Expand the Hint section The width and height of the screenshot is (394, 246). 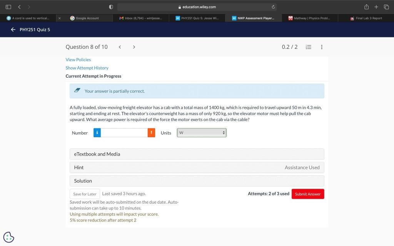click(x=197, y=168)
